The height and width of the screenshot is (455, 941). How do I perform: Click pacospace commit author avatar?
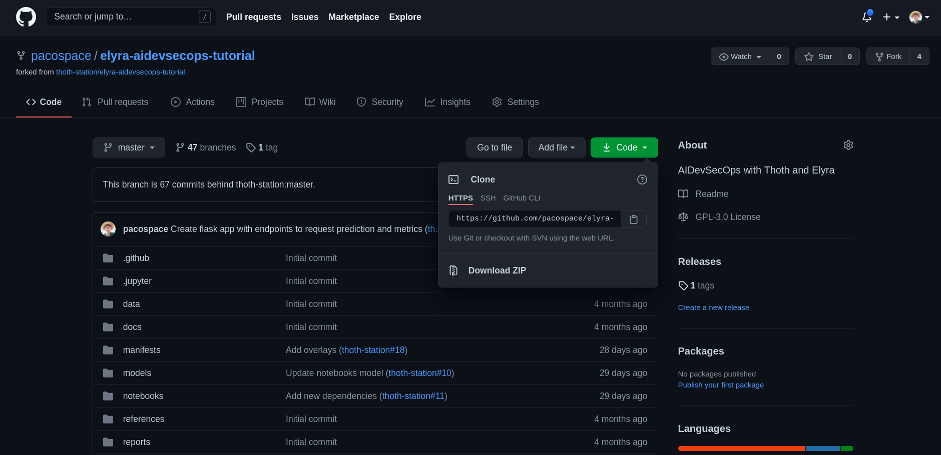tap(108, 229)
